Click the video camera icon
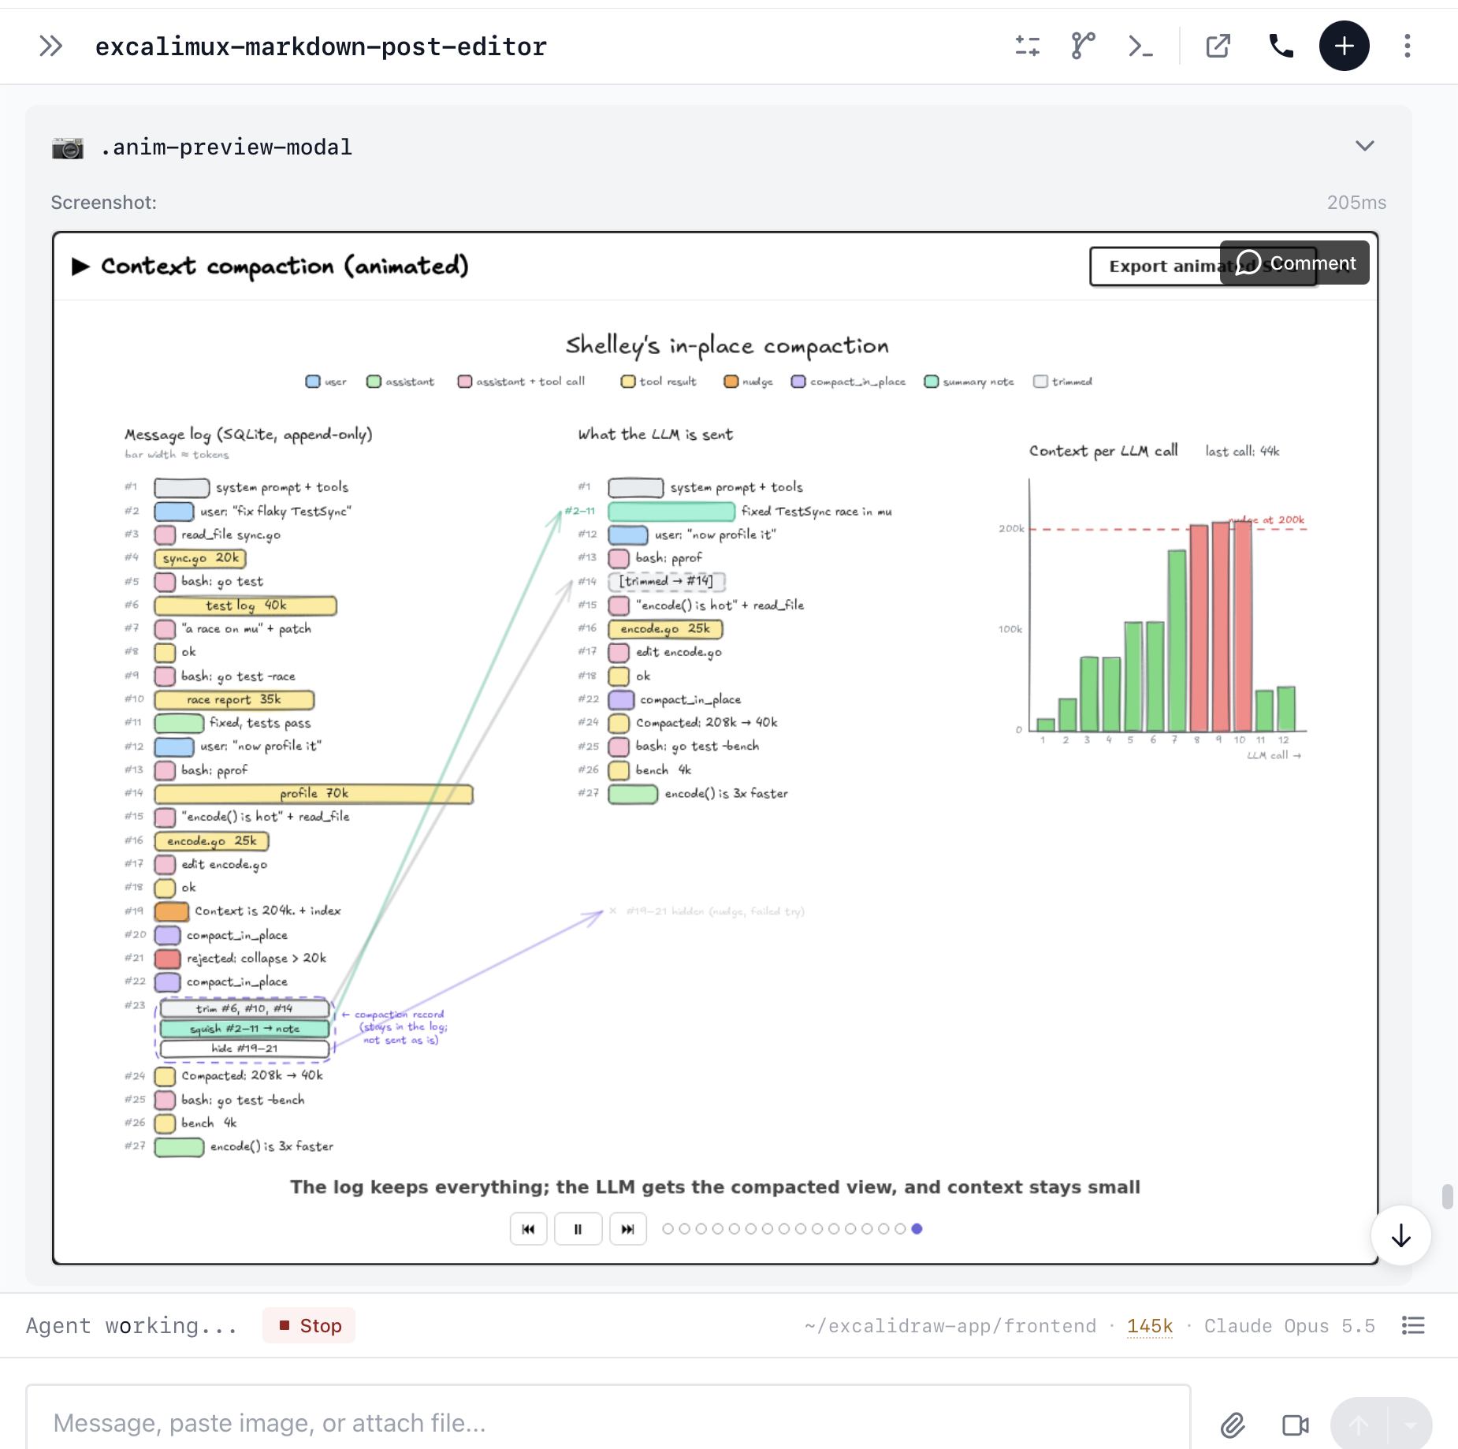 pos(1296,1425)
